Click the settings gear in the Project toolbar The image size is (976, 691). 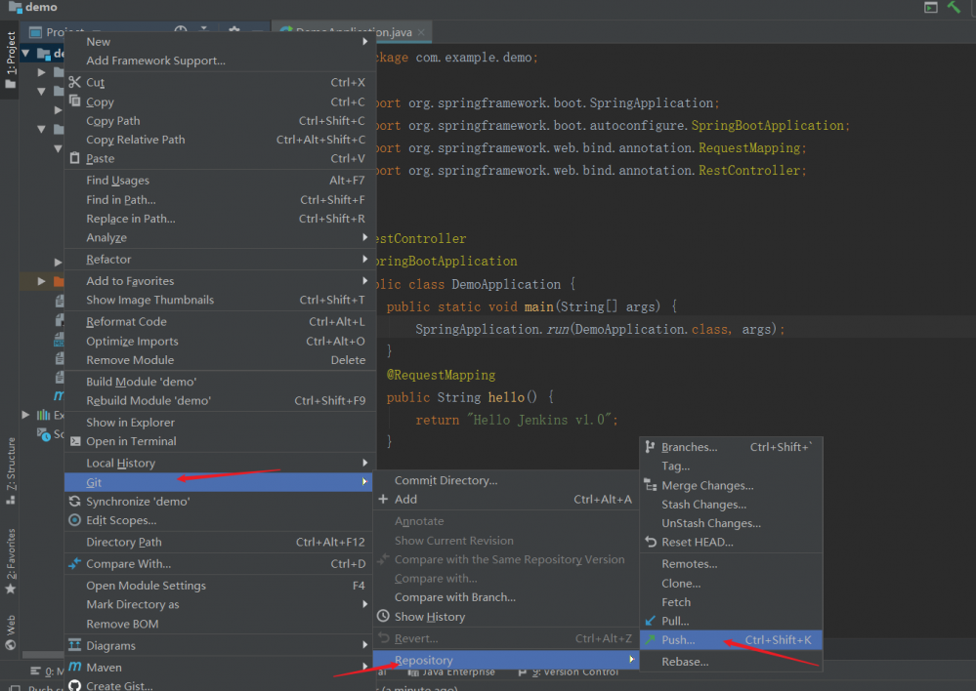click(233, 29)
